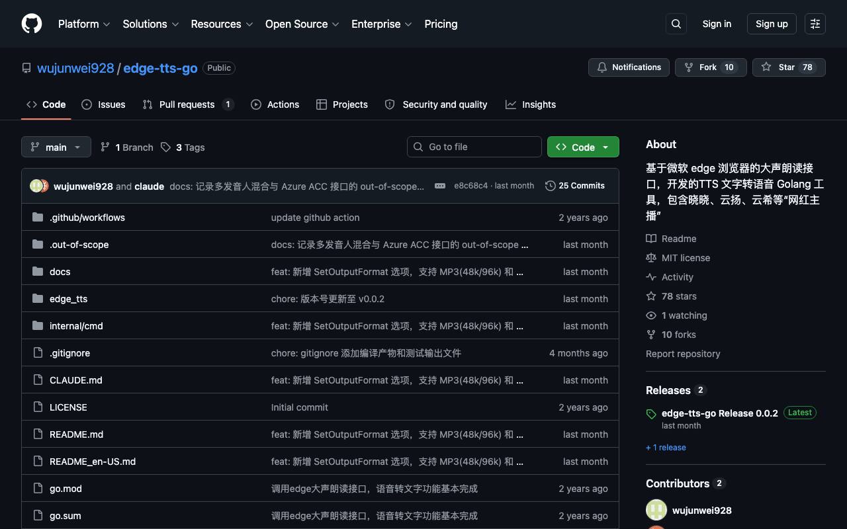Image resolution: width=847 pixels, height=529 pixels.
Task: Click the scale icon next to MIT license
Action: coord(651,258)
